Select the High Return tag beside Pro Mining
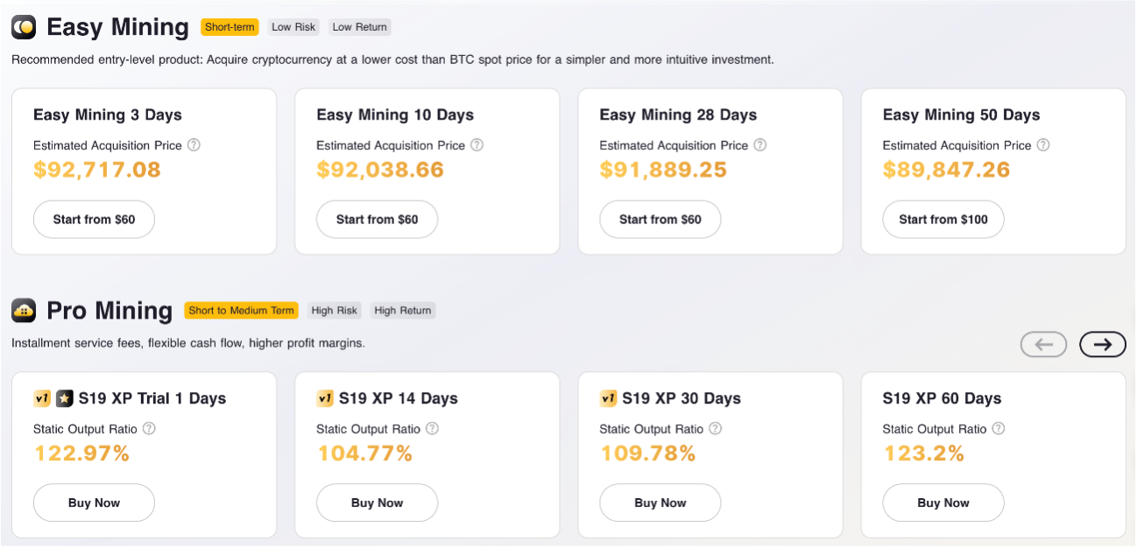This screenshot has height=548, width=1137. (403, 310)
